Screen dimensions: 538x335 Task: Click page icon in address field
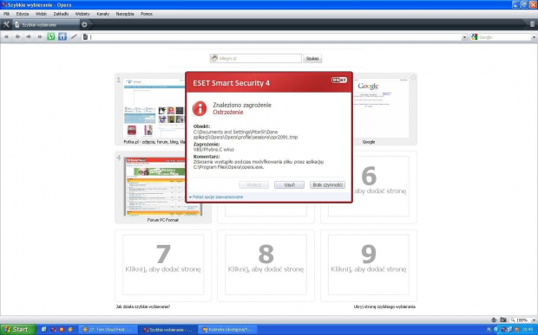coord(85,37)
